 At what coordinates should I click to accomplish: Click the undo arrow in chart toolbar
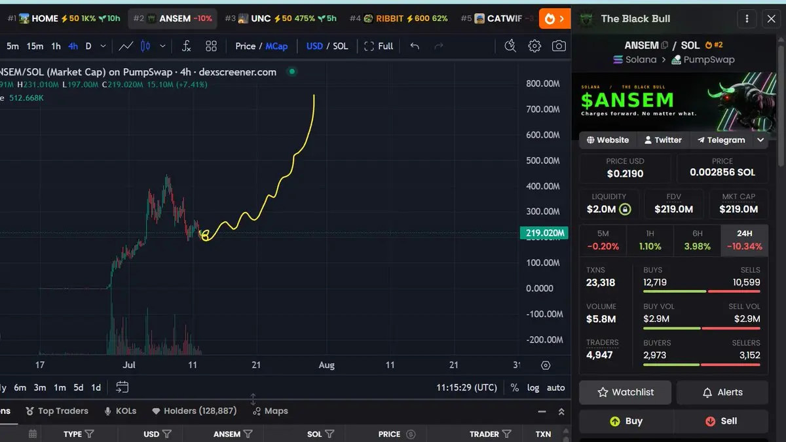415,46
